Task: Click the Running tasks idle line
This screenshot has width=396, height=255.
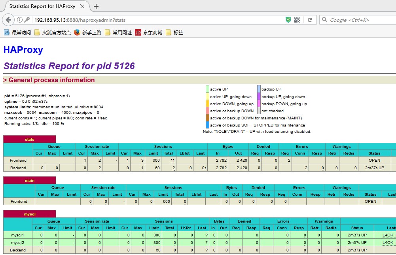Action: pyautogui.click(x=34, y=124)
